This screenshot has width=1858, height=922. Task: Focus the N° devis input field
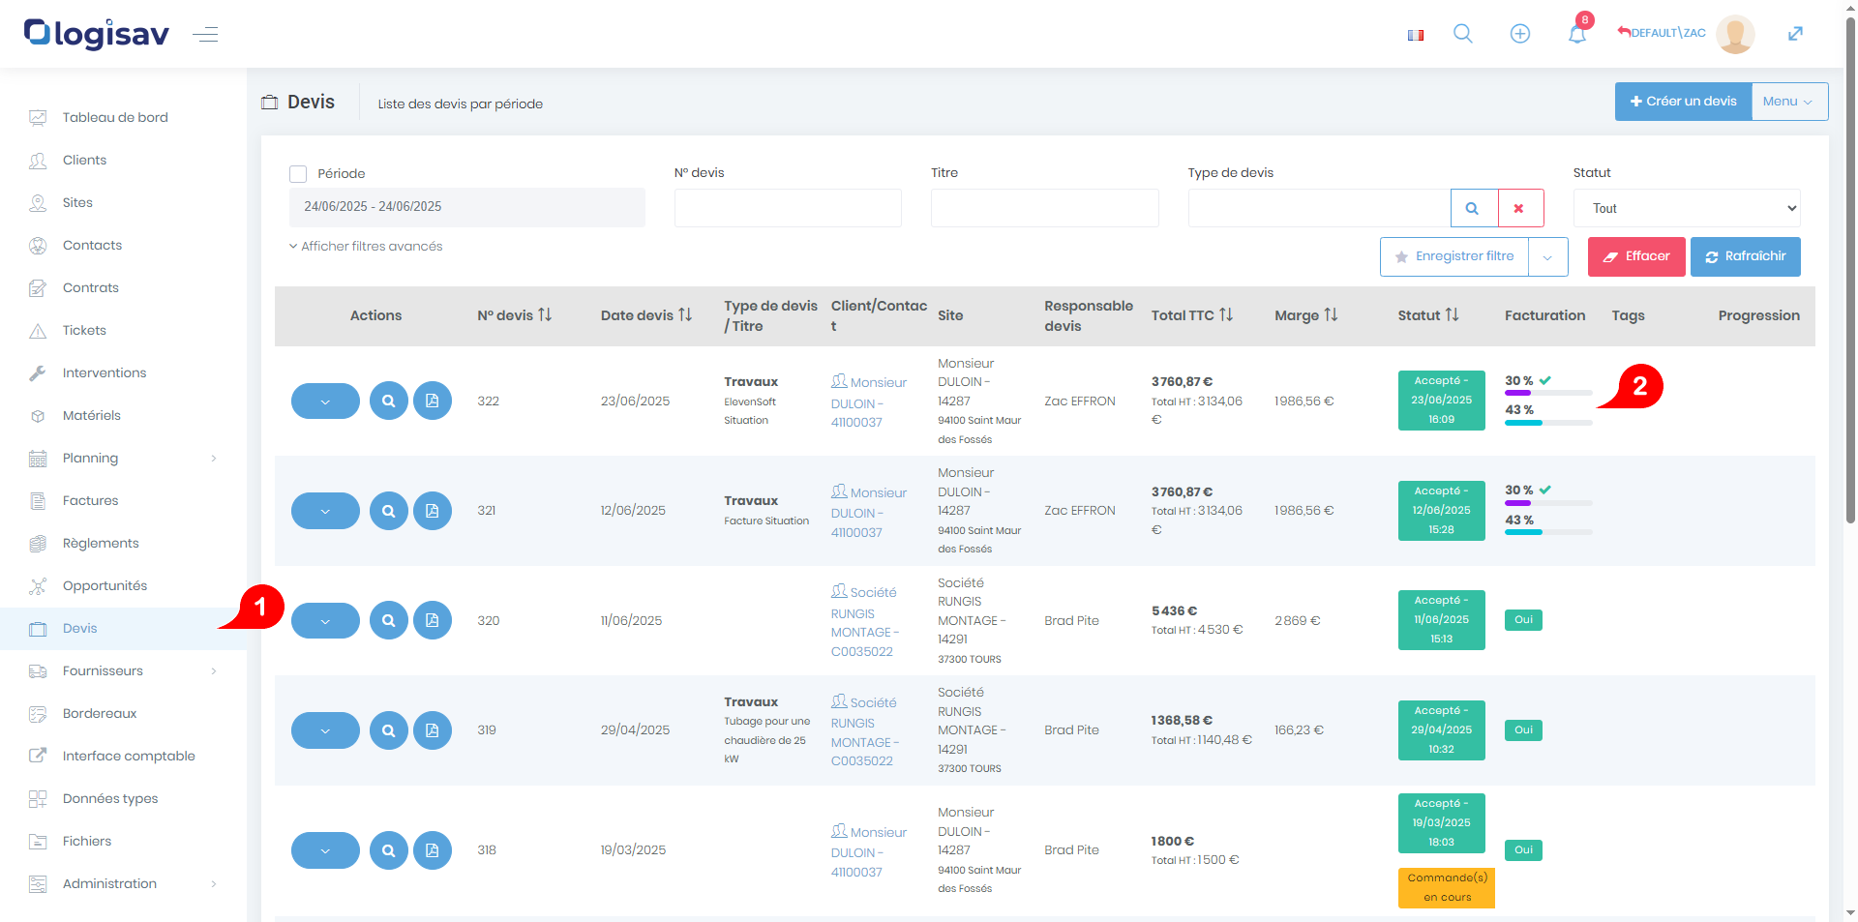pos(788,208)
